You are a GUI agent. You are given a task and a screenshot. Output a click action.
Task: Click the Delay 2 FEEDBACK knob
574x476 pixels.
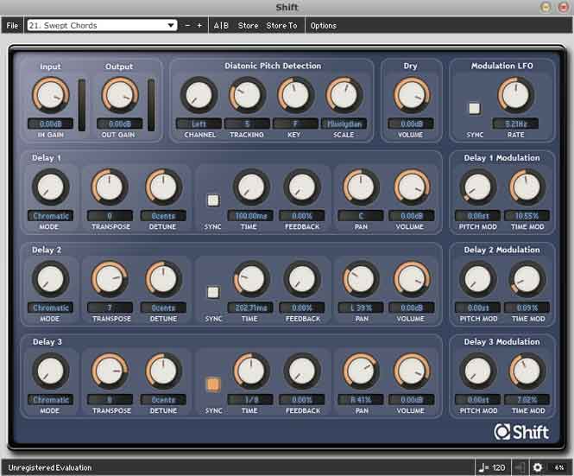302,279
